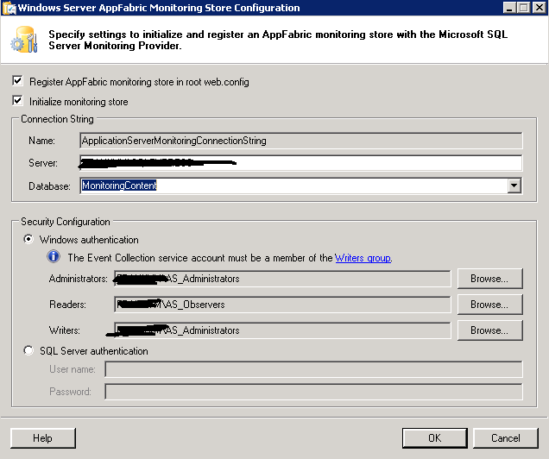Viewport: 549px width, 459px height.
Task: Maximize the configuration dialog window
Action: coord(524,8)
